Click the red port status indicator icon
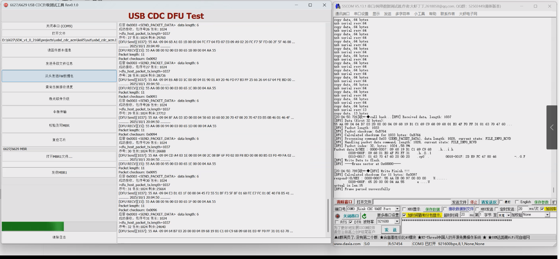This screenshot has height=259, width=560. 338,216
